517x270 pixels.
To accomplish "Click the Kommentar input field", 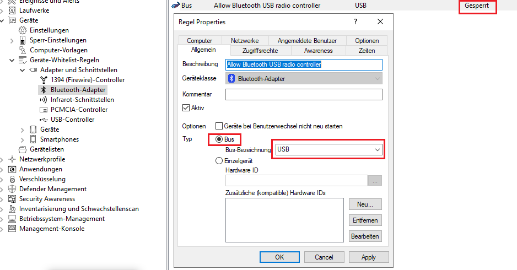I will point(304,95).
